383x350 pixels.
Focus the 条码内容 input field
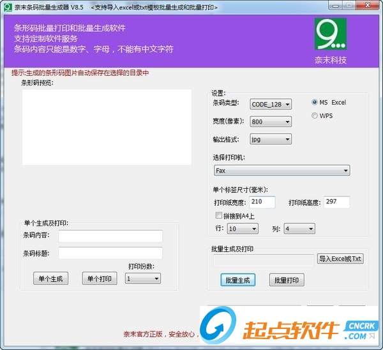coord(110,236)
